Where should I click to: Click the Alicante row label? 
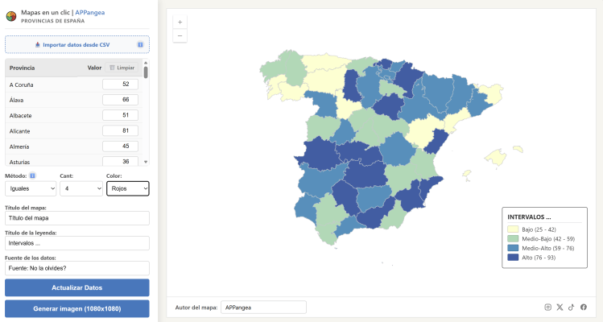coord(19,131)
